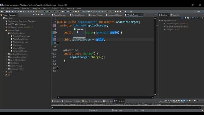204x115 pixels.
Task: Toggle Link with Editor in Project Explorer
Action: tap(36, 14)
